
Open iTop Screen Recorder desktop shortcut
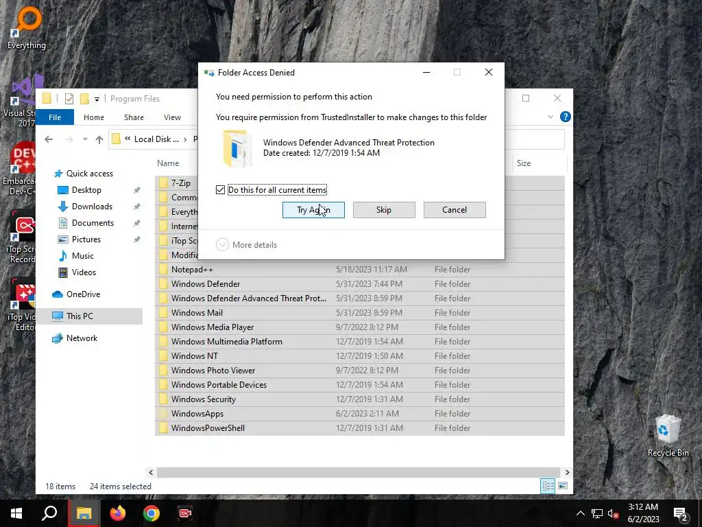(21, 237)
